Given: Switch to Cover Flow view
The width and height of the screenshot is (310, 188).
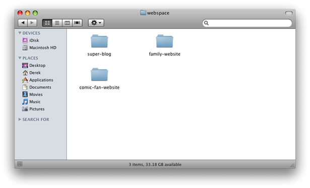Looking at the screenshot, I should 77,23.
